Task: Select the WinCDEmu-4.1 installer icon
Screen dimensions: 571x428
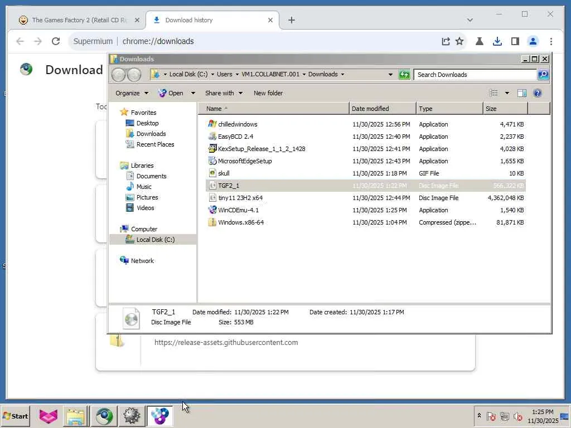Action: 212,210
